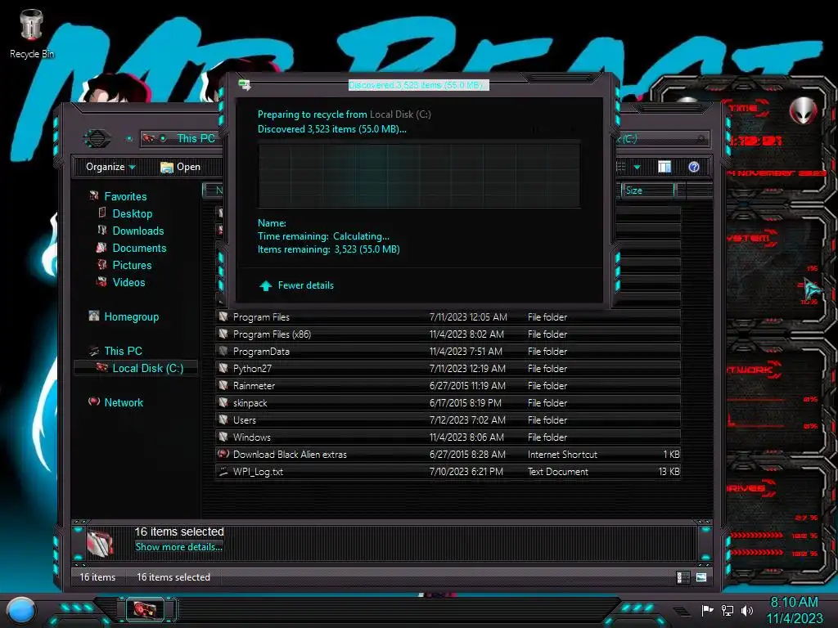
Task: Click the Size column header
Action: (x=648, y=190)
